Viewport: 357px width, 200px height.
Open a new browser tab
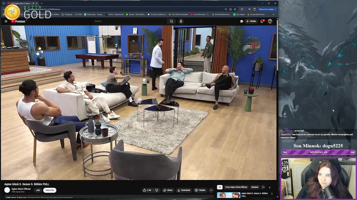click(x=42, y=3)
